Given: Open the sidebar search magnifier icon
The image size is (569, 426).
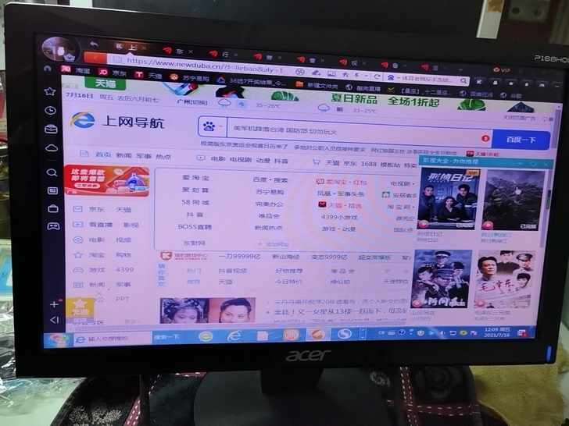Looking at the screenshot, I should pyautogui.click(x=52, y=172).
